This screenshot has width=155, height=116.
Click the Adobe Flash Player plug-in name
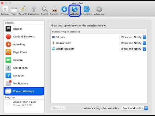[x=25, y=102]
